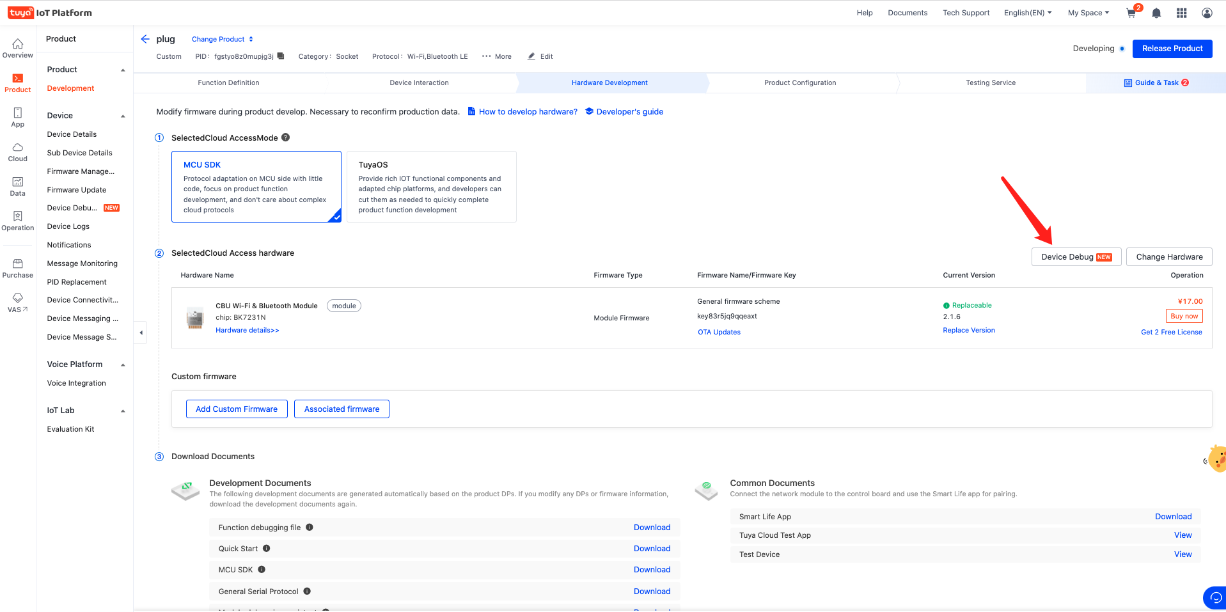1226x612 pixels.
Task: Click info icon beside General Serial Protocol
Action: pos(307,592)
